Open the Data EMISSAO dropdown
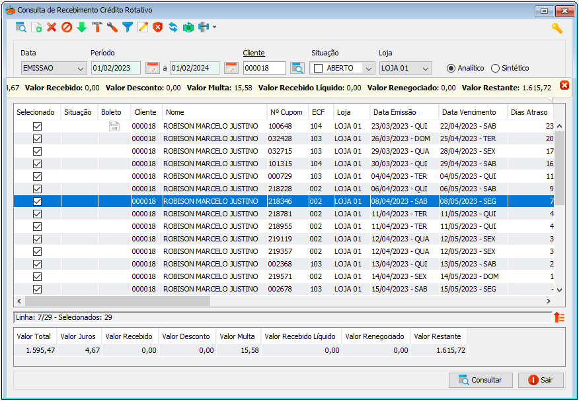The width and height of the screenshot is (579, 401). 54,68
